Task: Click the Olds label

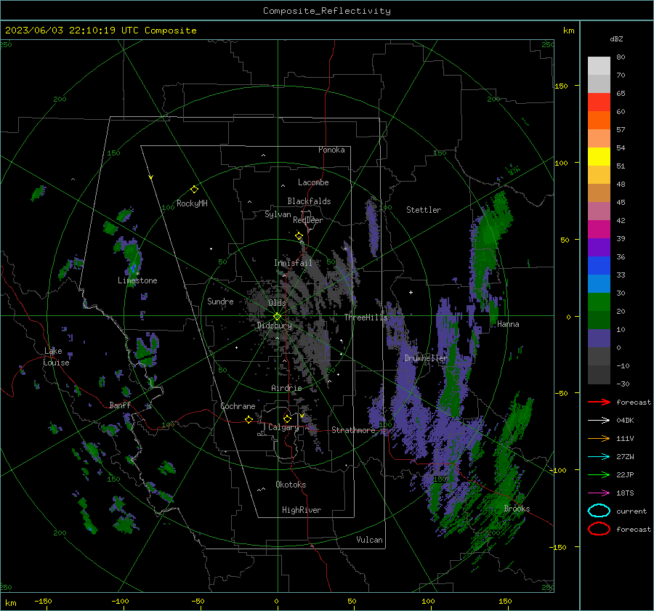Action: [x=277, y=303]
